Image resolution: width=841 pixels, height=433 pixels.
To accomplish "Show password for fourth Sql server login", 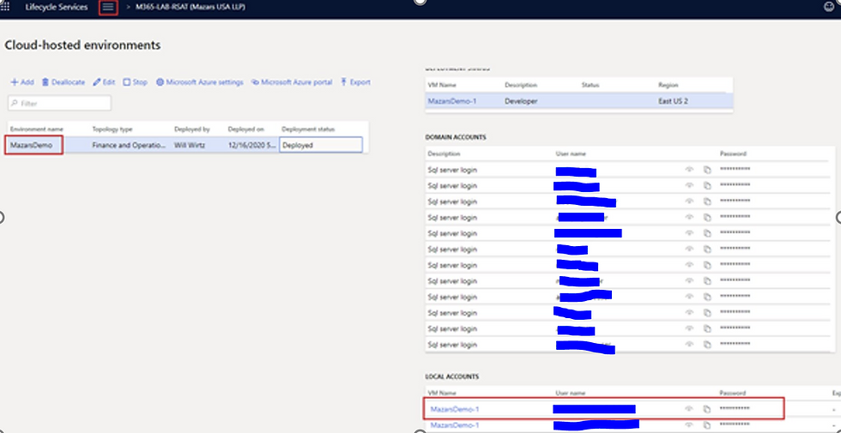I will tap(689, 218).
